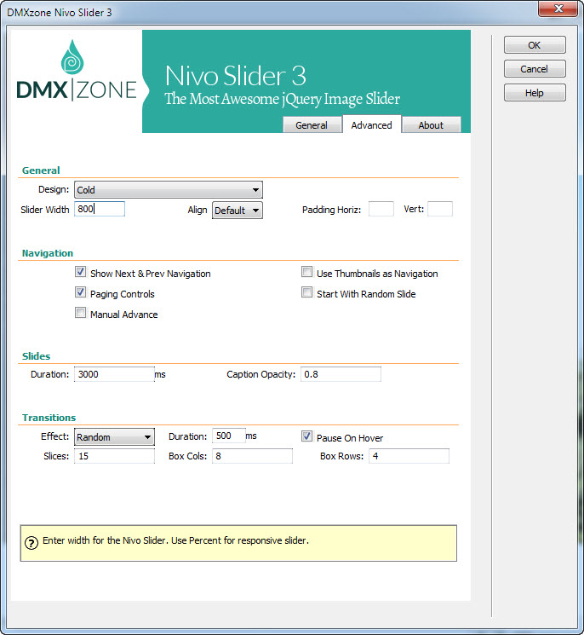Open the Align dropdown set to Default
584x635 pixels.
(x=238, y=211)
